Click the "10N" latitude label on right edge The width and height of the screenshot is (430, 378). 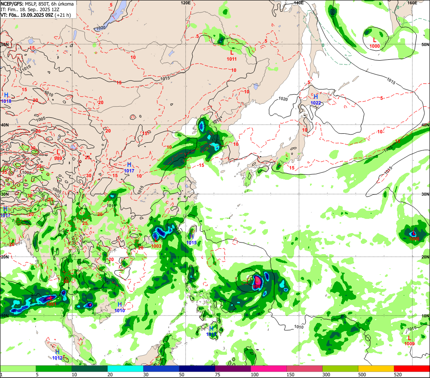(425, 316)
